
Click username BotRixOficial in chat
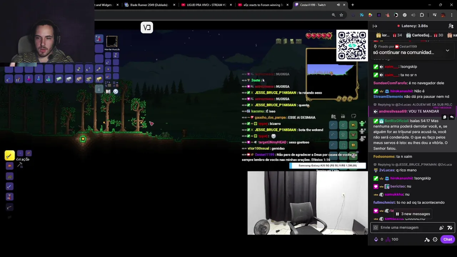pos(396,121)
